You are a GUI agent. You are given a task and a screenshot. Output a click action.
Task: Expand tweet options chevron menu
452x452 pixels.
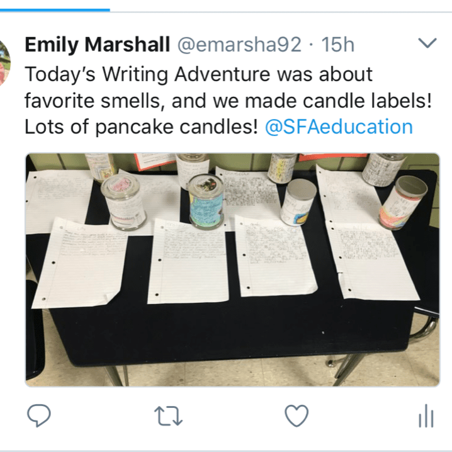click(x=427, y=43)
